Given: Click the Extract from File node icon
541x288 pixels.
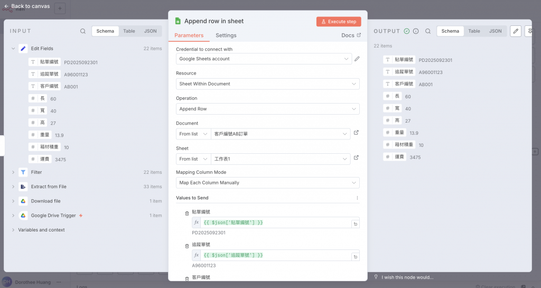Looking at the screenshot, I should (x=23, y=187).
